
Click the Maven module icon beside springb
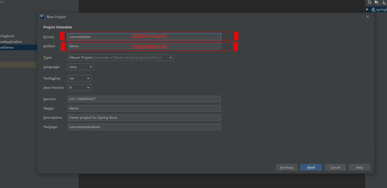tap(373, 10)
